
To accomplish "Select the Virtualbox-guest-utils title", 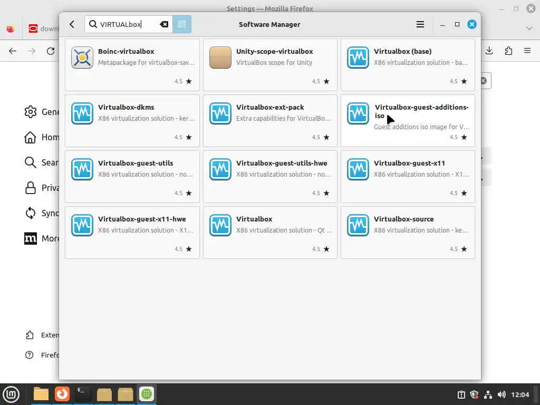I will click(136, 163).
